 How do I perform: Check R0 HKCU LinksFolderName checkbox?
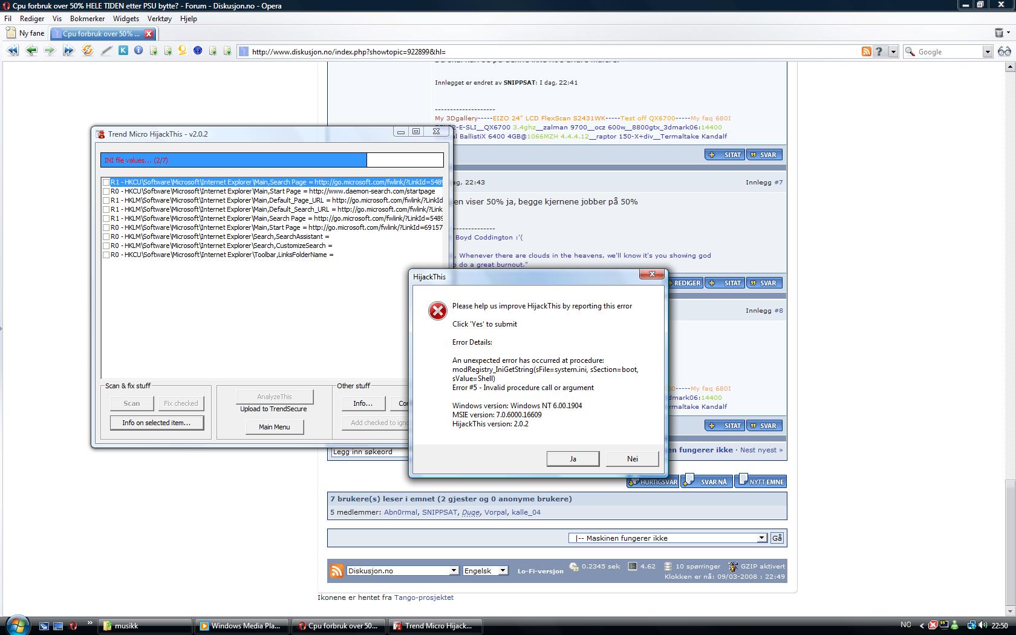coord(106,255)
